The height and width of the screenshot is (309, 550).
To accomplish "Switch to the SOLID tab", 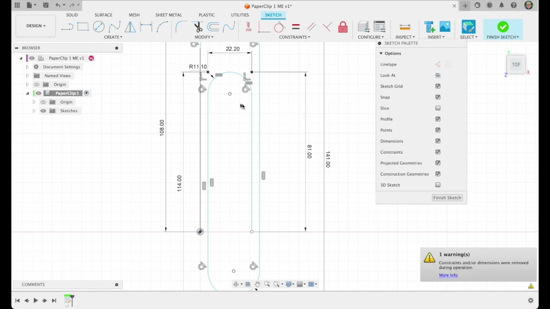I will 72,15.
